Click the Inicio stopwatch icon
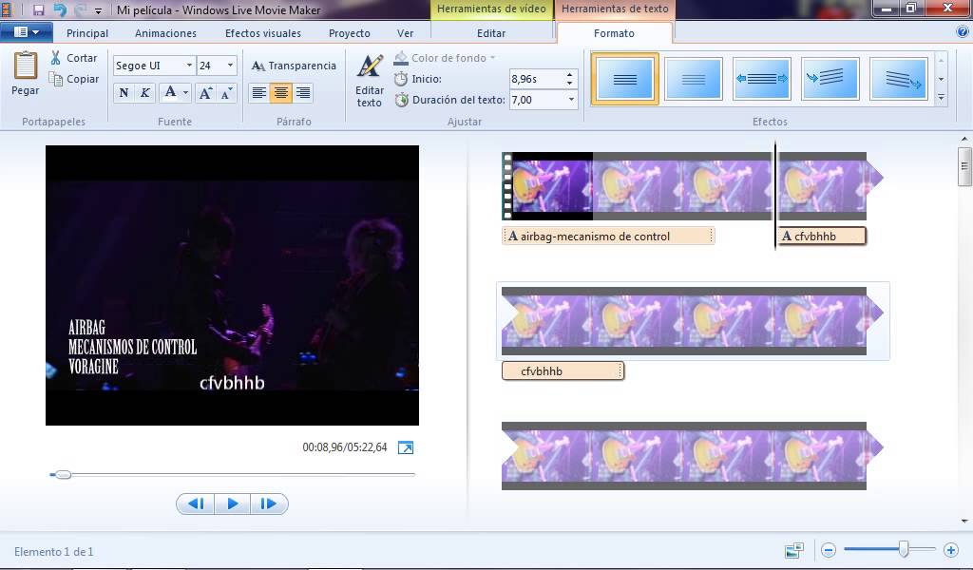This screenshot has height=570, width=973. [401, 79]
